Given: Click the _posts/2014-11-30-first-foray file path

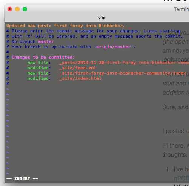Looking at the screenshot, I should (124, 63).
